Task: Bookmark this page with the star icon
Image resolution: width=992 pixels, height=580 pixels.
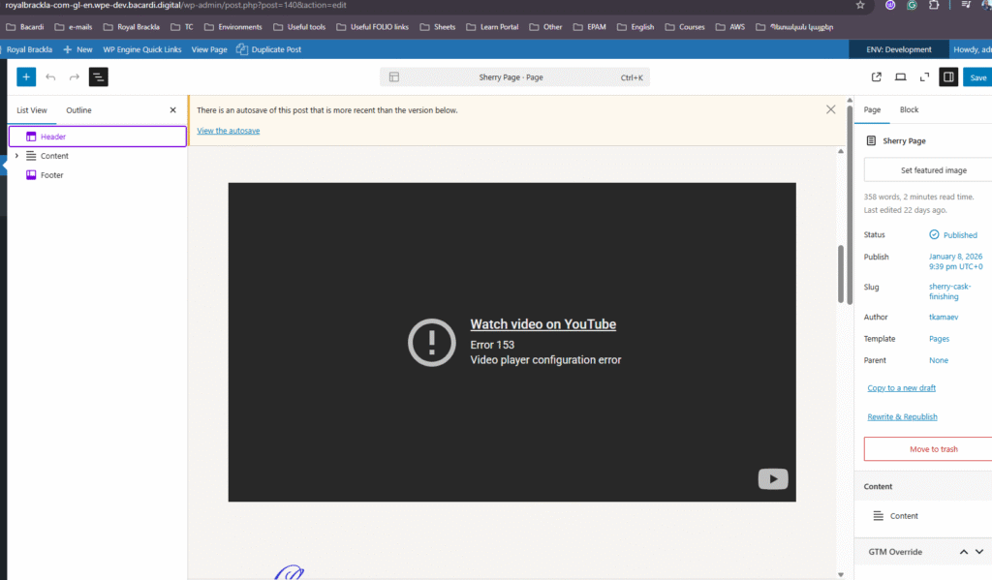Action: (x=860, y=5)
